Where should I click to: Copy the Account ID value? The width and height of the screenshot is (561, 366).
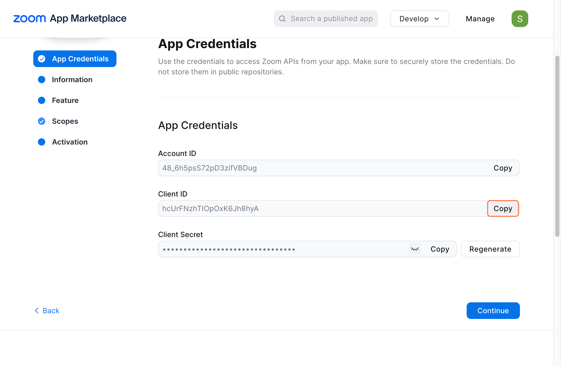pyautogui.click(x=503, y=168)
